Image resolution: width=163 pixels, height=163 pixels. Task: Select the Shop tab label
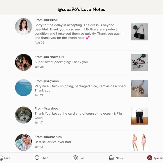pos(45,158)
